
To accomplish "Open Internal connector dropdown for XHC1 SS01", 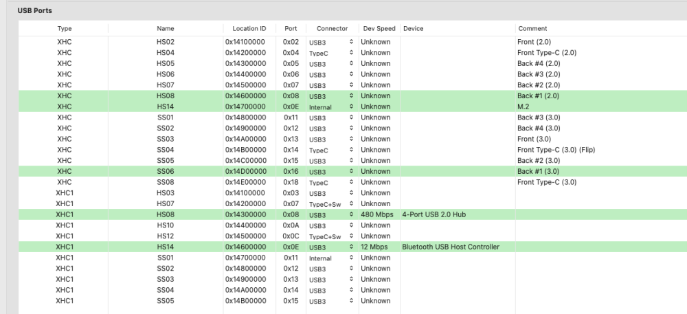I will 332,258.
